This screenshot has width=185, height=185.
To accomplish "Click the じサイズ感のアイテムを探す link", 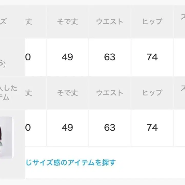I will (71, 162).
